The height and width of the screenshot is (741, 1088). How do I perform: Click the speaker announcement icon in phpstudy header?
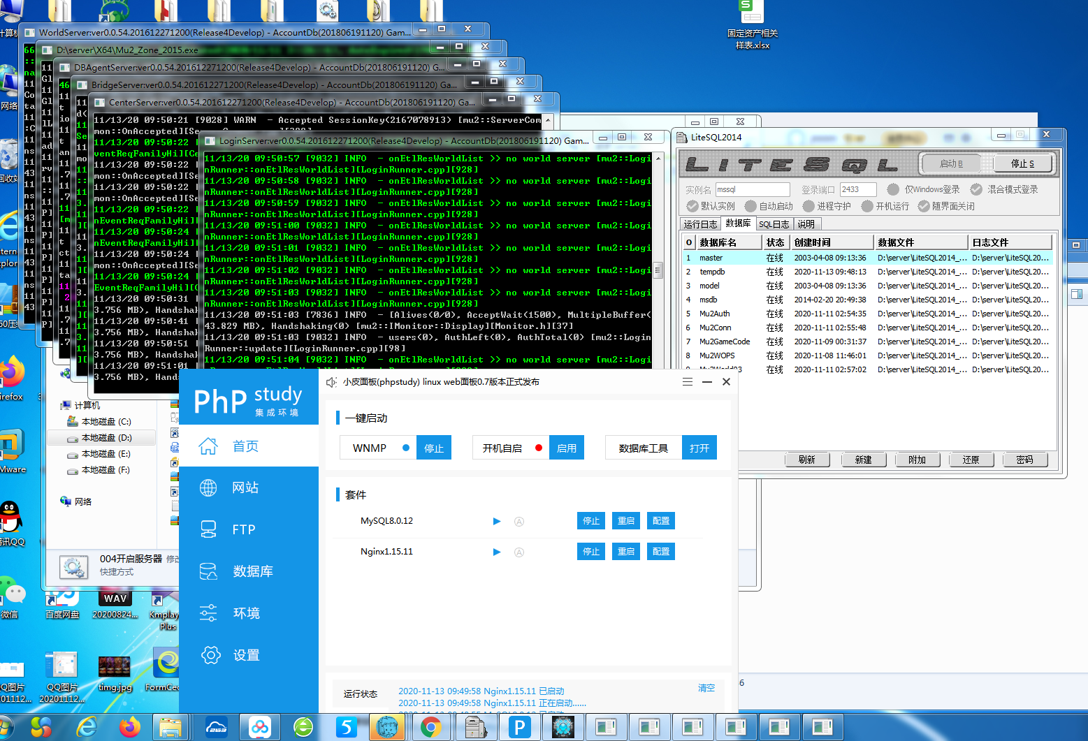pos(332,382)
